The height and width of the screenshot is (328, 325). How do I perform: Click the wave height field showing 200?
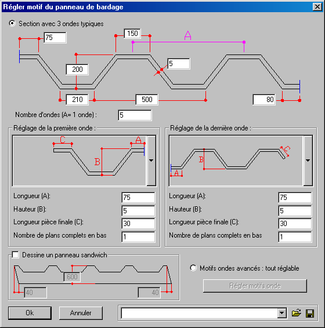77,70
